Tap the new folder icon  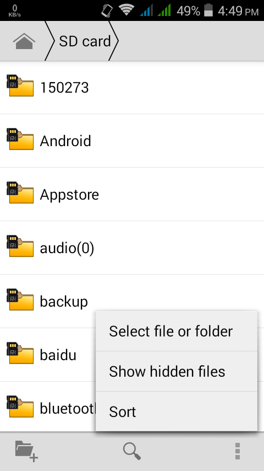(x=26, y=451)
